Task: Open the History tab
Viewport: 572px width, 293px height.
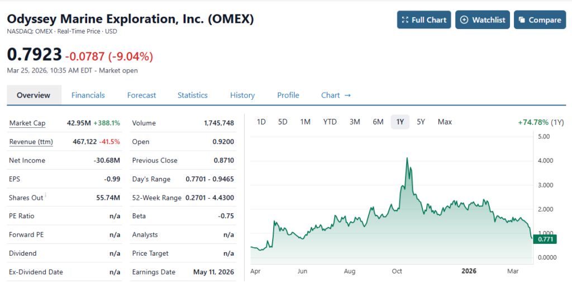Action: click(242, 95)
